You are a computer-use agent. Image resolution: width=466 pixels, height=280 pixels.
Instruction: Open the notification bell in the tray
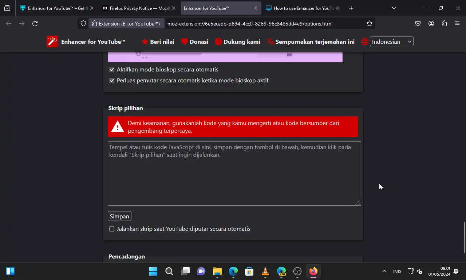coord(456,271)
